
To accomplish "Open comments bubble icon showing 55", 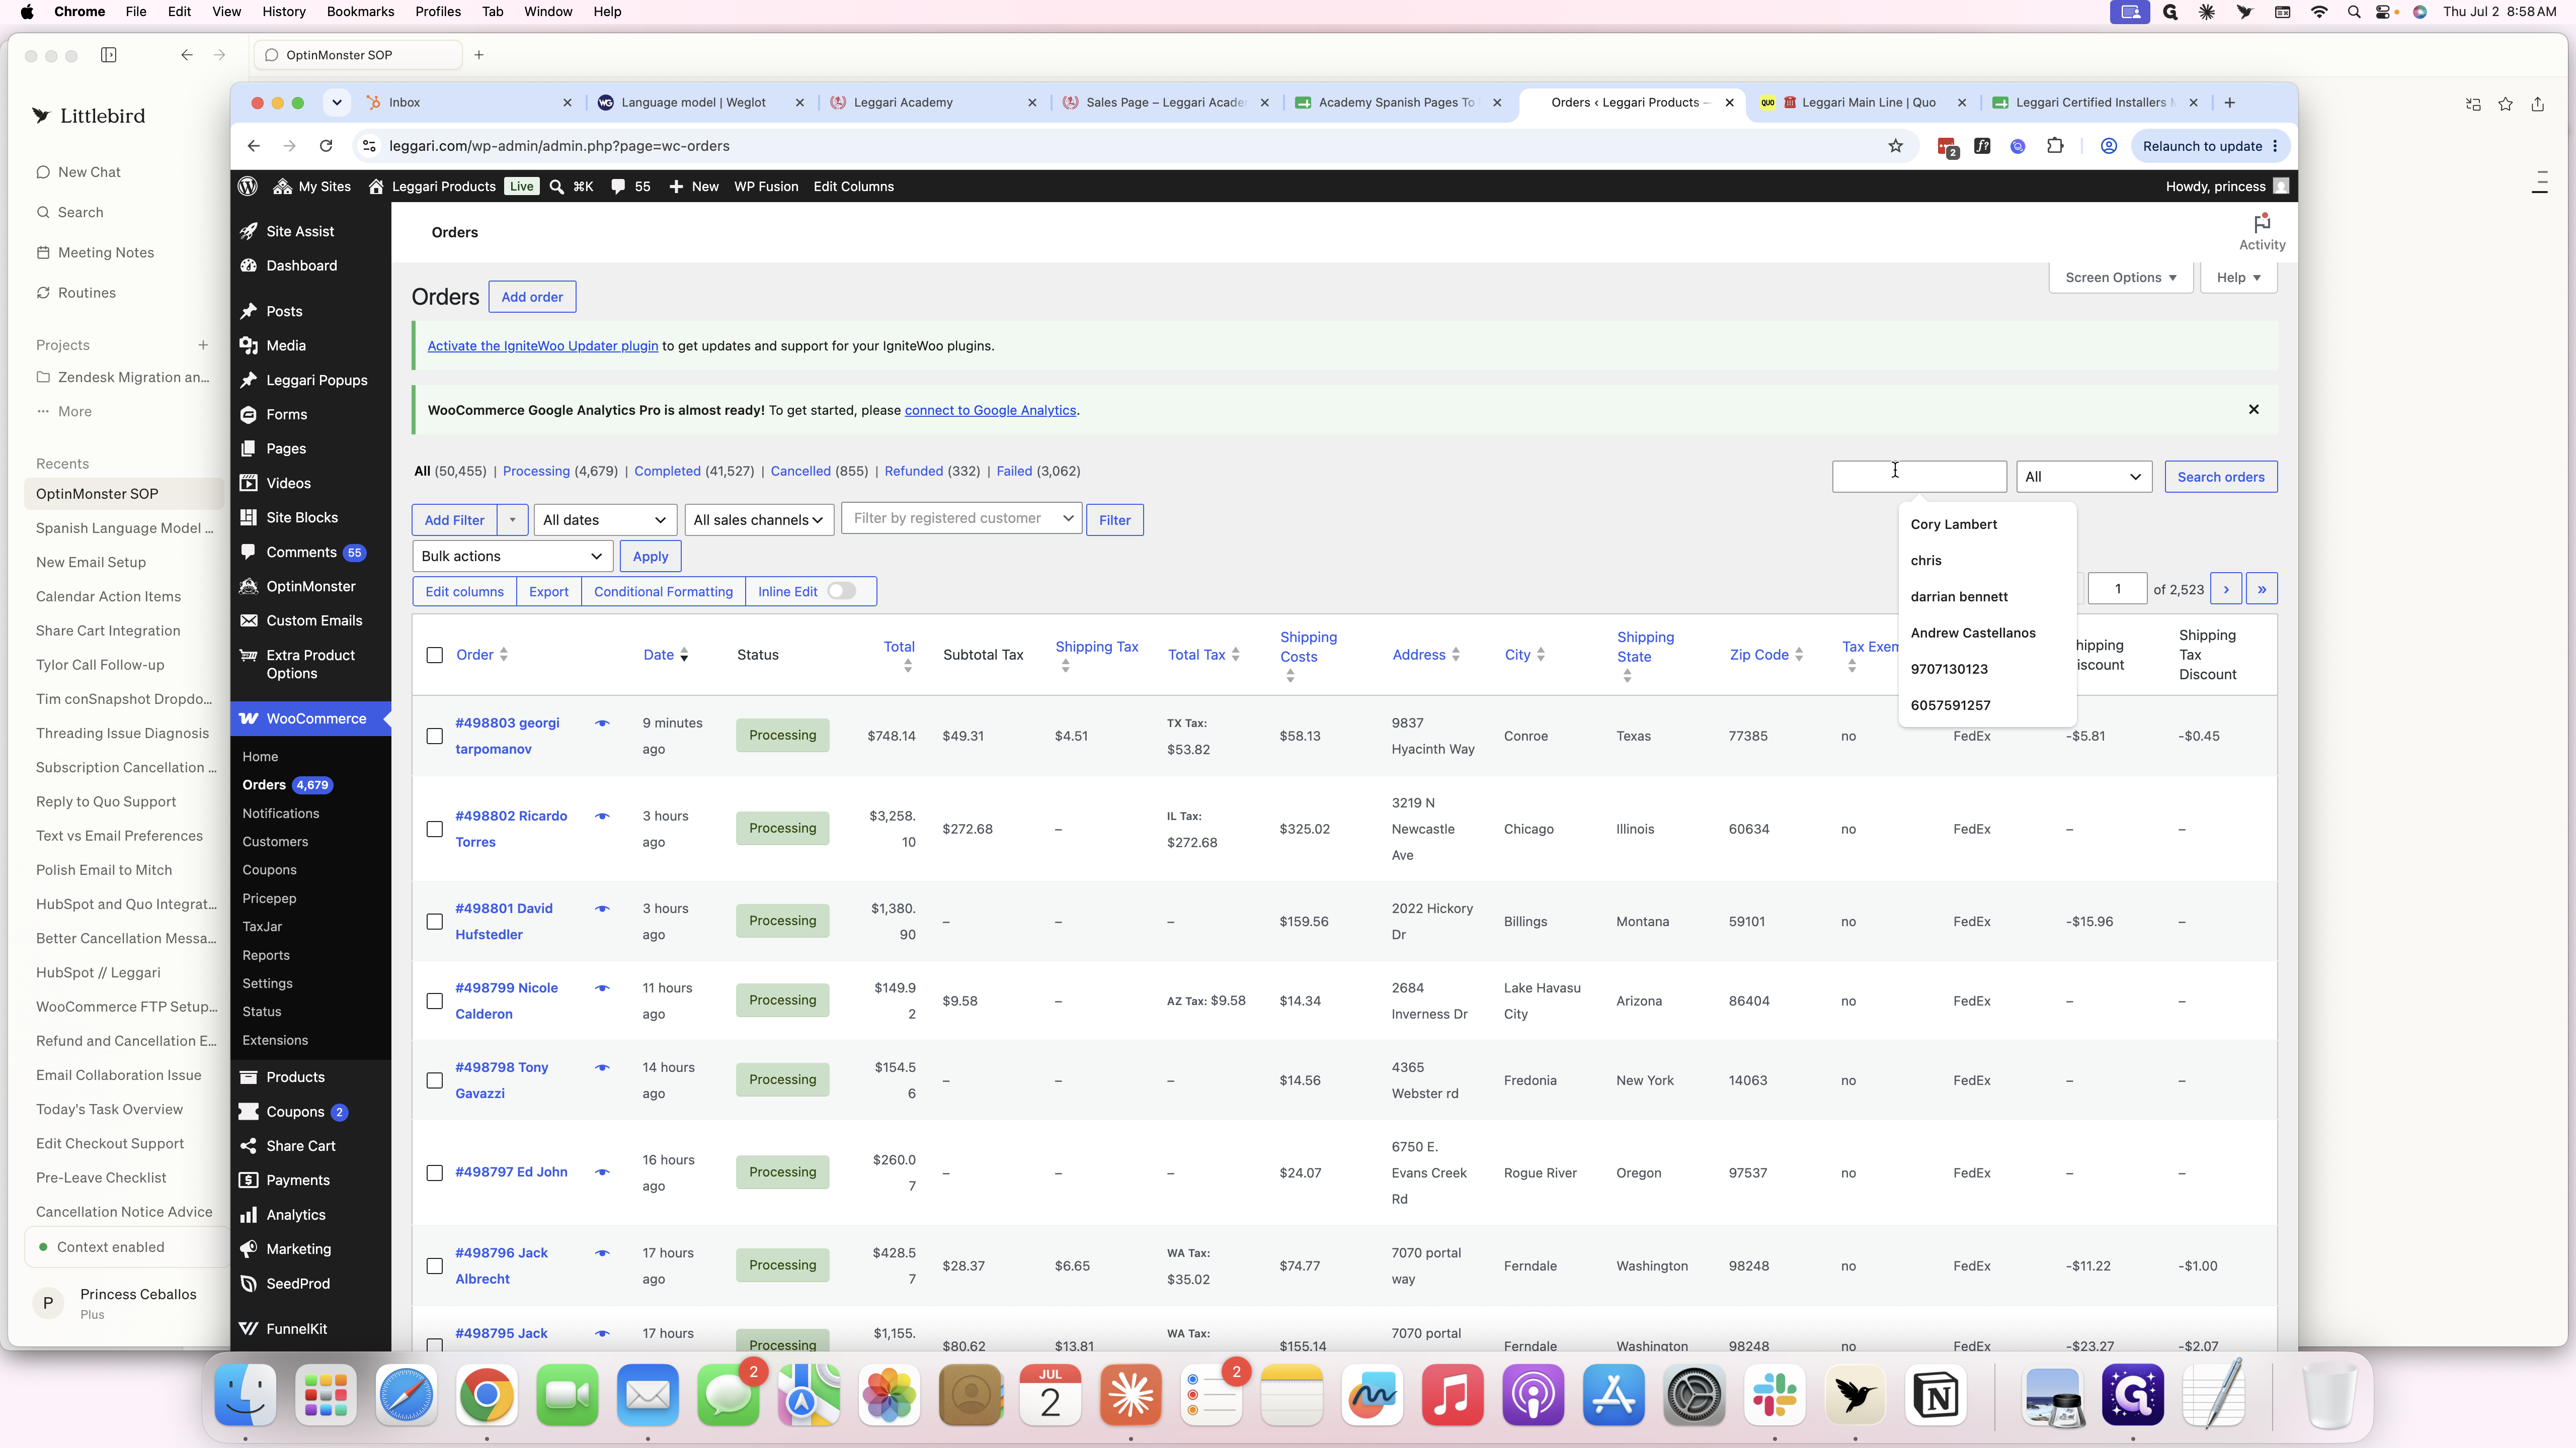I will pyautogui.click(x=618, y=187).
